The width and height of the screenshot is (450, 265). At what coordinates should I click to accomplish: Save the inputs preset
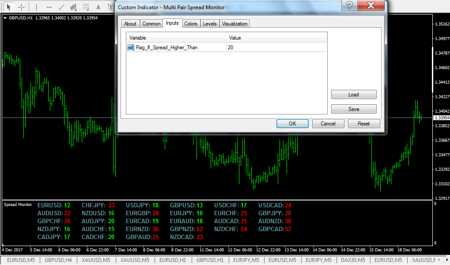(x=354, y=109)
